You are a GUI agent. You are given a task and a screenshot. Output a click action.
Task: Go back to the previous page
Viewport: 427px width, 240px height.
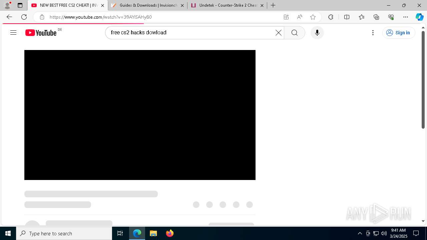pos(9,17)
